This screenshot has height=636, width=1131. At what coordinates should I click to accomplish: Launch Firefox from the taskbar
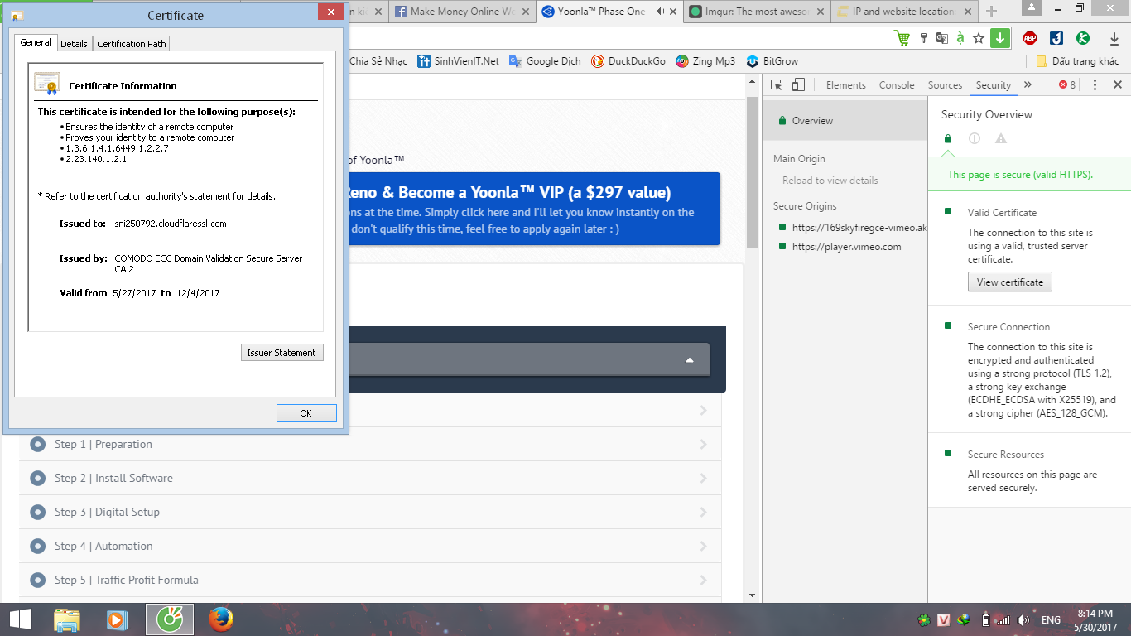tap(220, 619)
